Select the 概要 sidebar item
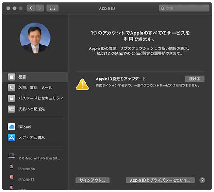 click(x=35, y=77)
